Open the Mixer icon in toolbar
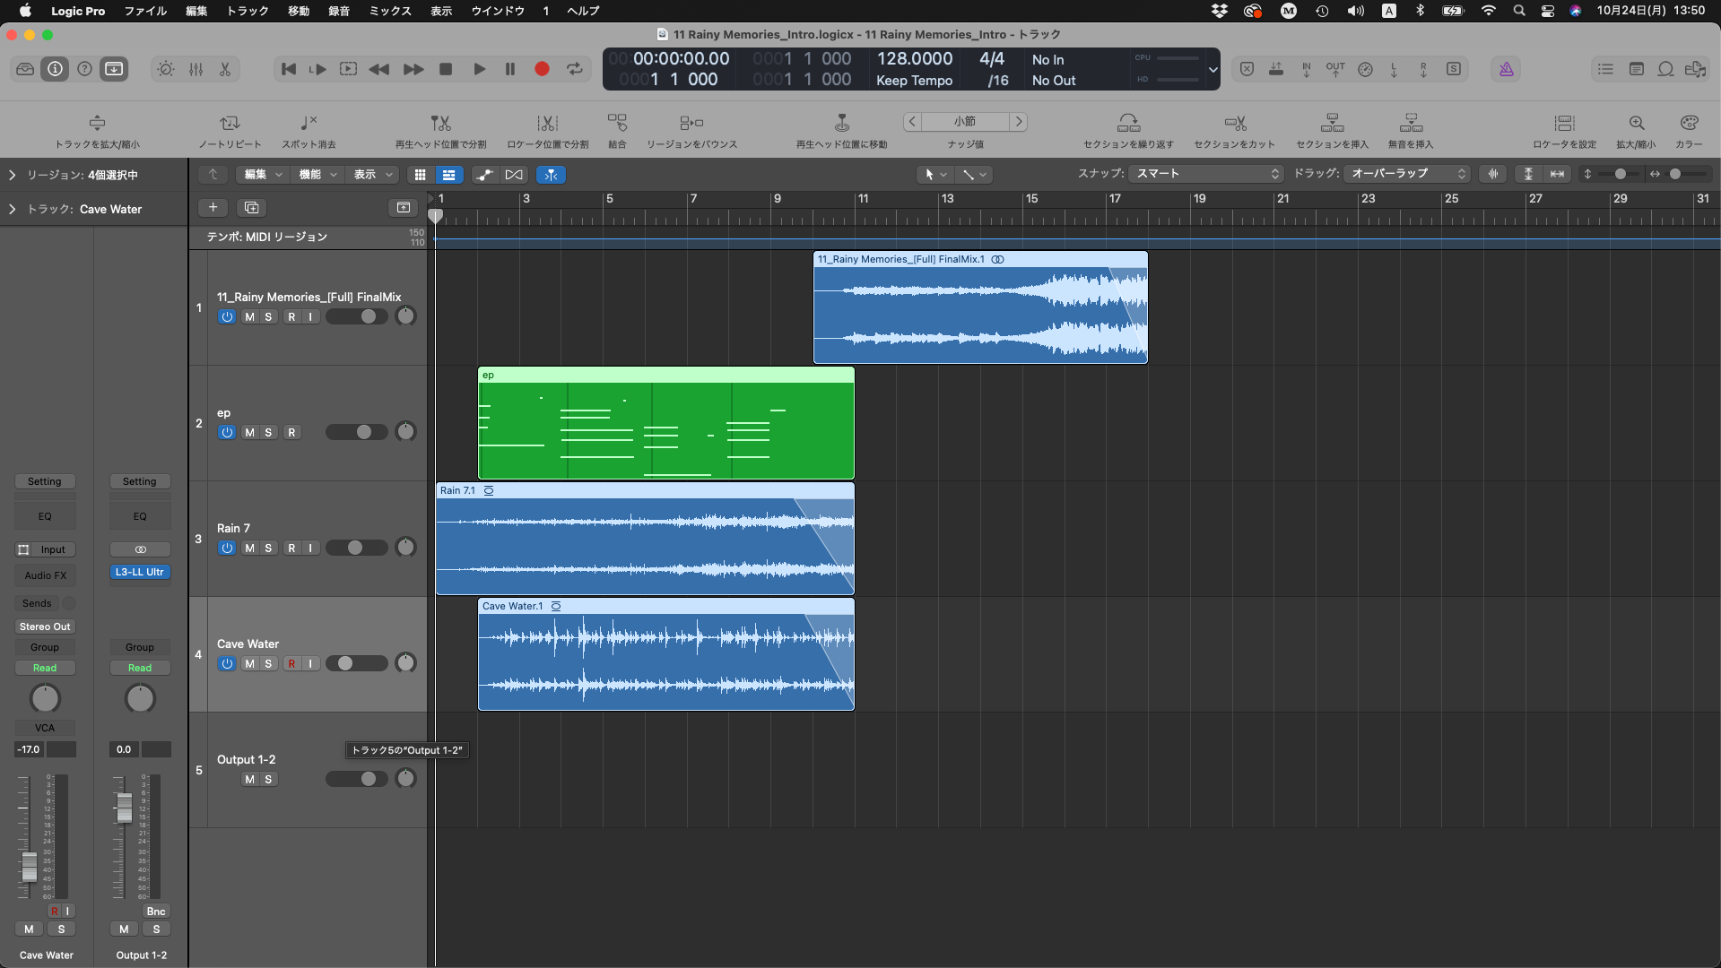This screenshot has width=1721, height=968. coord(196,69)
